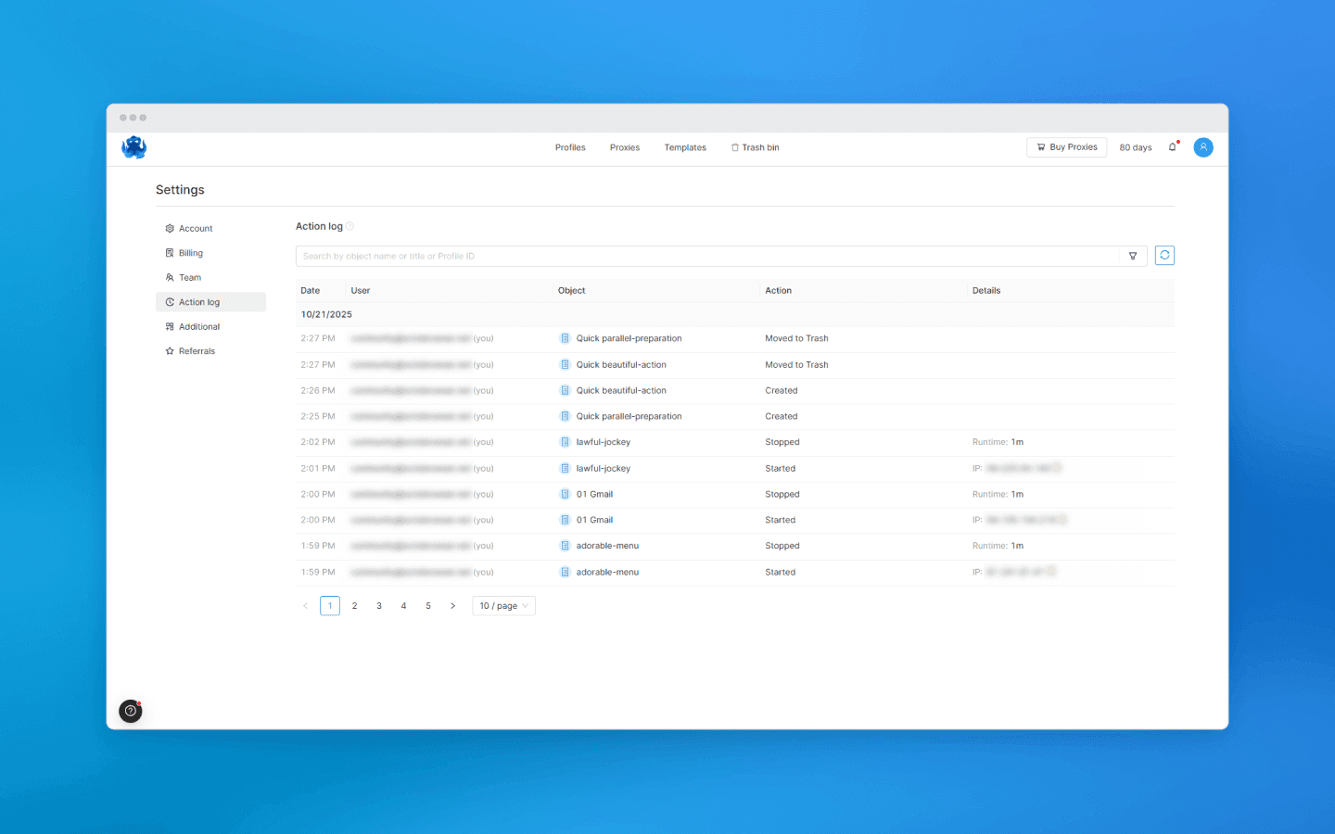The image size is (1335, 834).
Task: Click profile icon of adorable-menu Stopped row
Action: click(565, 546)
